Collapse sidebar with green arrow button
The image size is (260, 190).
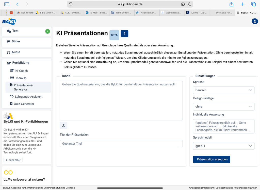[47, 31]
